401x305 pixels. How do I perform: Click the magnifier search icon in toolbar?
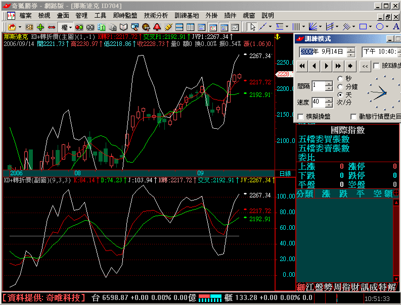pyautogui.click(x=135, y=27)
